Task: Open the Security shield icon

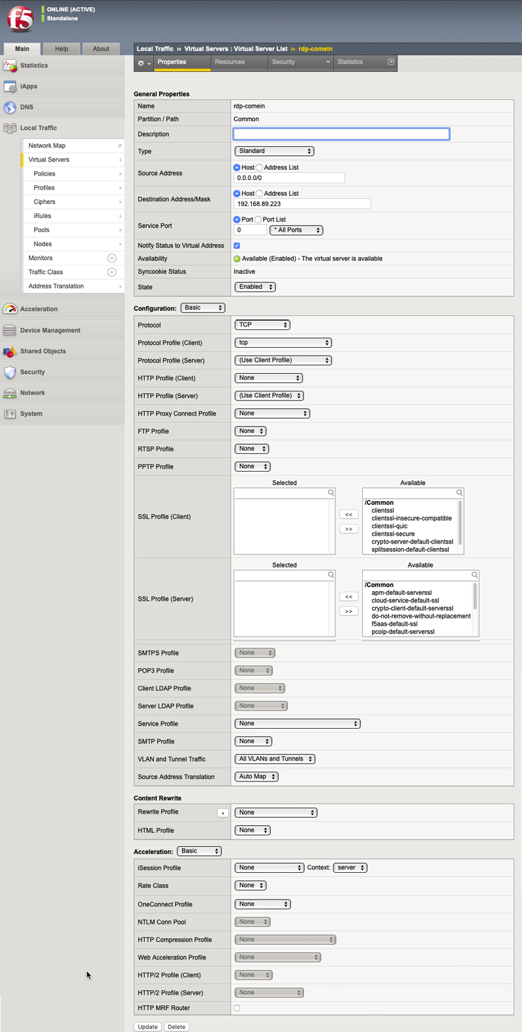Action: [10, 372]
